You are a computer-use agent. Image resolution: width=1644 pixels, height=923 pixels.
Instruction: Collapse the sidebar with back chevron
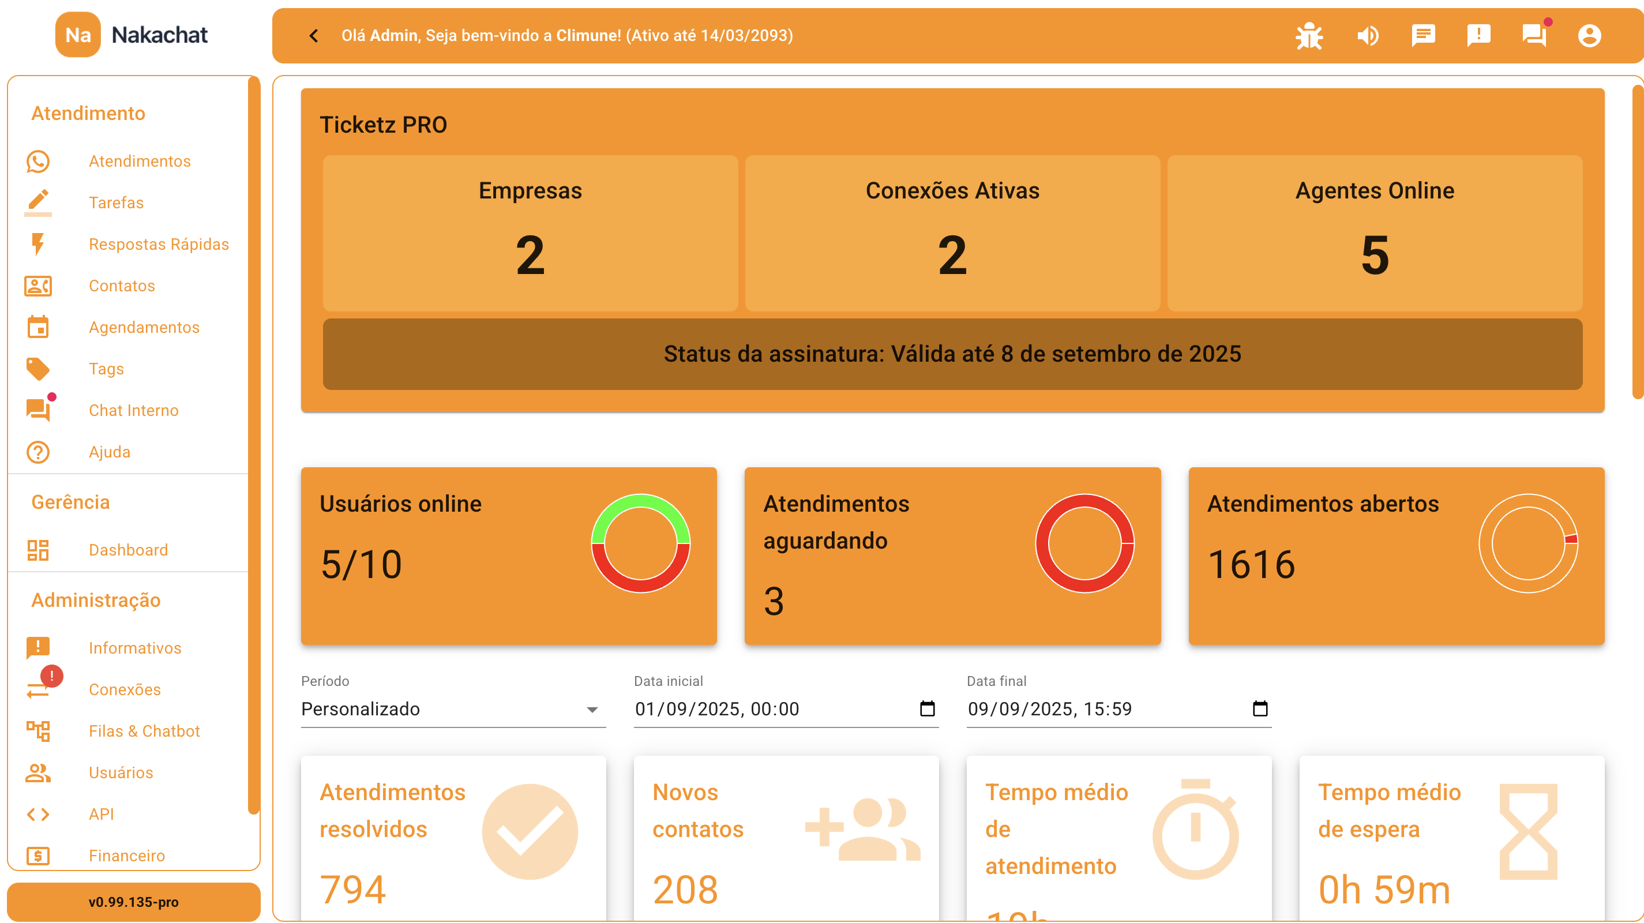pos(313,36)
